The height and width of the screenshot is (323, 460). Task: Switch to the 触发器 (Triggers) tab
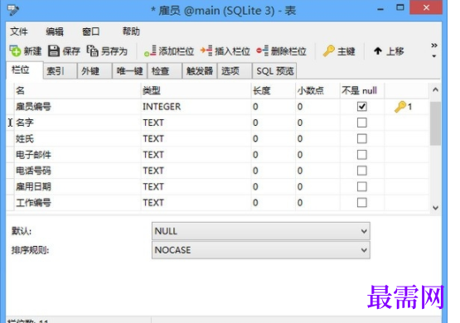200,71
